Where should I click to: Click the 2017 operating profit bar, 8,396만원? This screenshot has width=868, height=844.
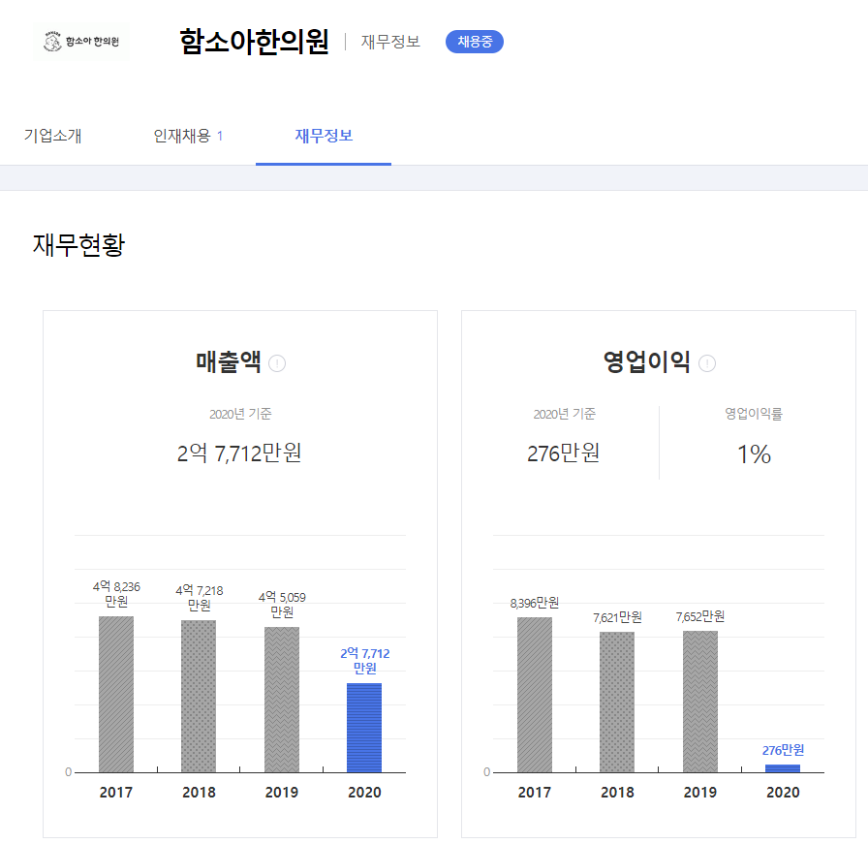point(535,695)
